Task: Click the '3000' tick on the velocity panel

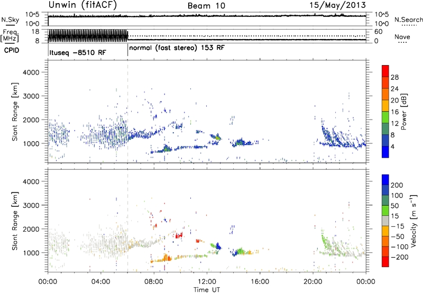Action: tap(31, 205)
